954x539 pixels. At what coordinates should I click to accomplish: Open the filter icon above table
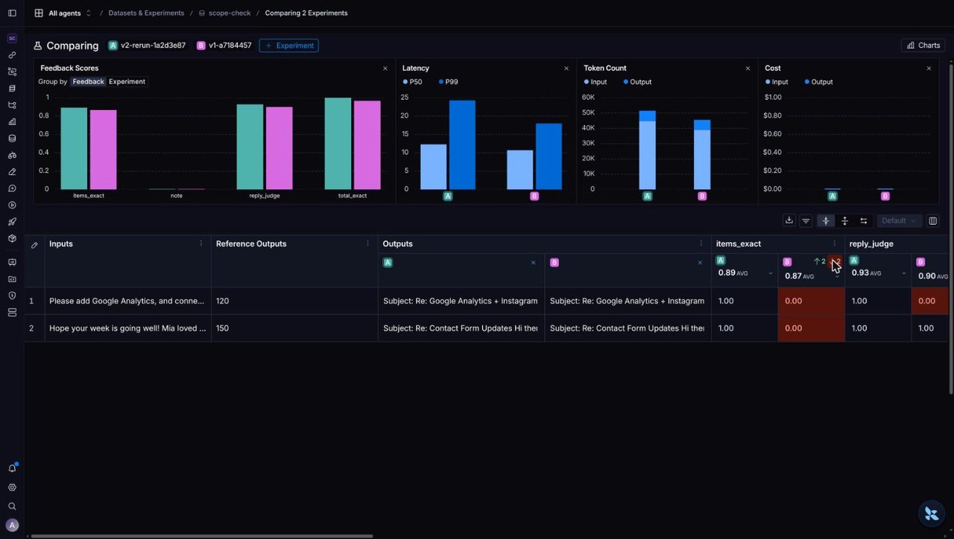click(806, 220)
